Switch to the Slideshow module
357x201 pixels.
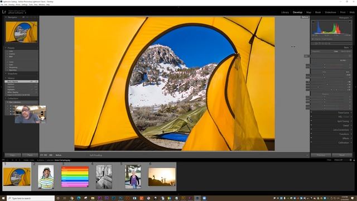(x=330, y=12)
